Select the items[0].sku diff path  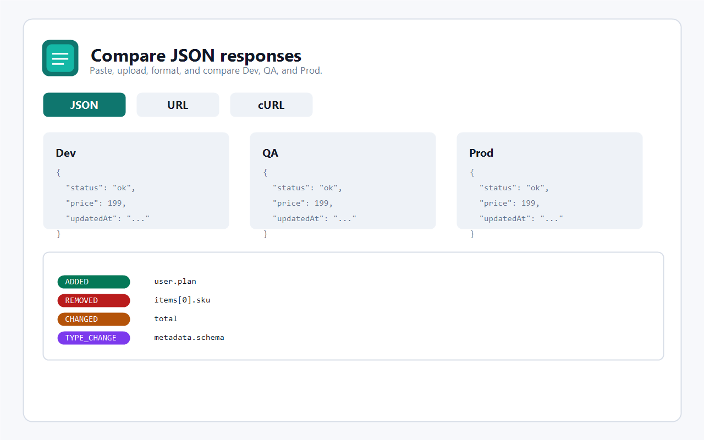tap(182, 300)
